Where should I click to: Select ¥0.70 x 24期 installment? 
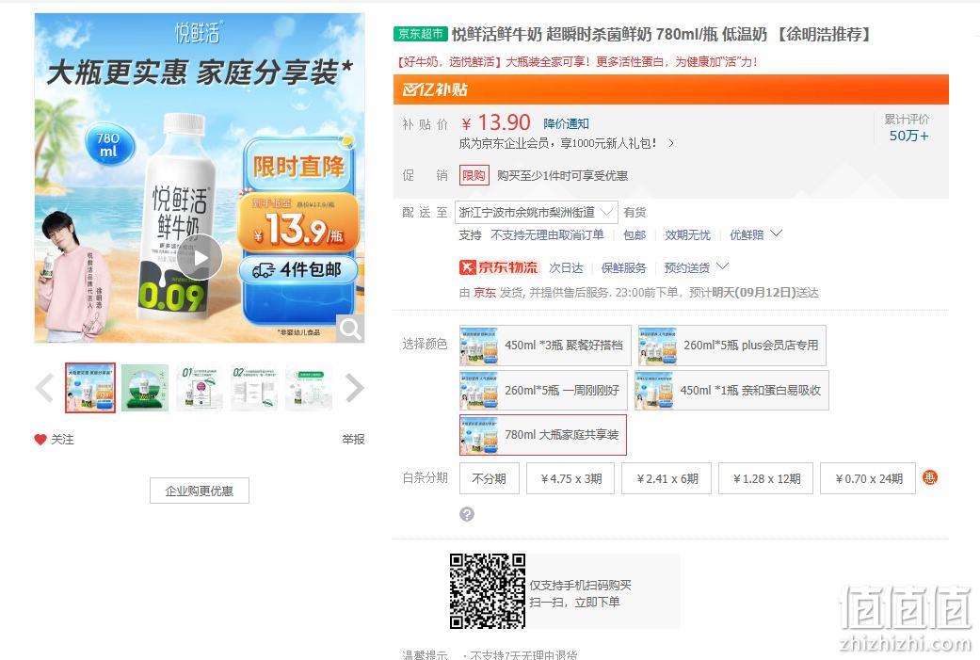coord(868,478)
